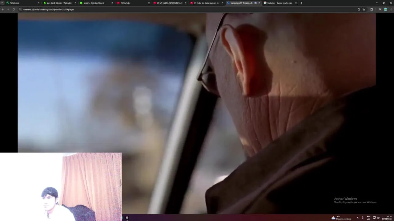
Task: Open the media controls icon
Action: pyautogui.click(x=380, y=10)
